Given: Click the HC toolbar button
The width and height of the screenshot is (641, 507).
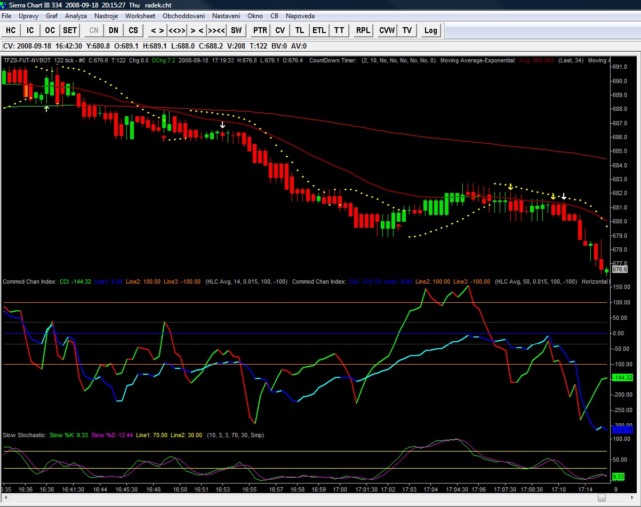Looking at the screenshot, I should coord(11,30).
